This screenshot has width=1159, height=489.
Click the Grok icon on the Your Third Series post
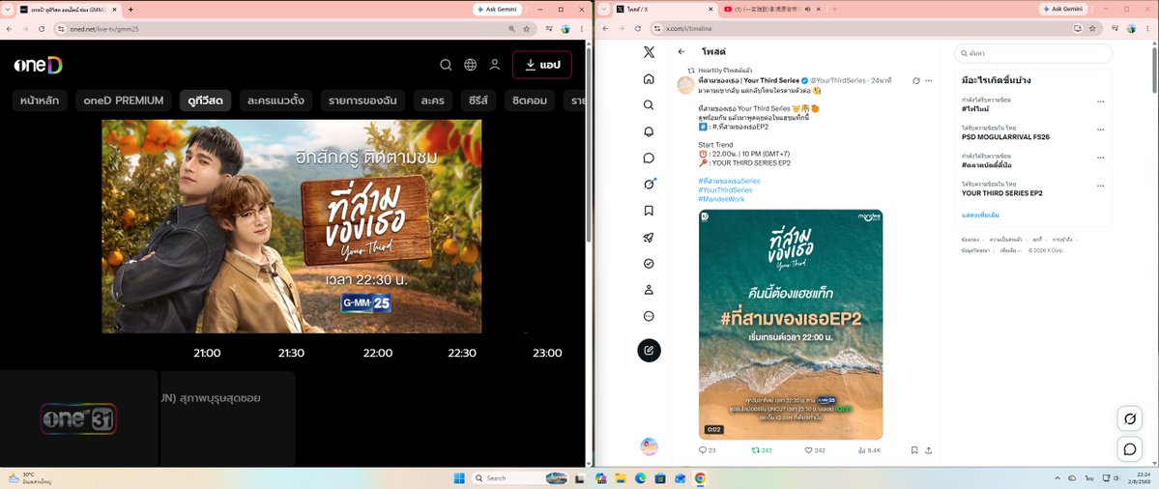(x=916, y=80)
